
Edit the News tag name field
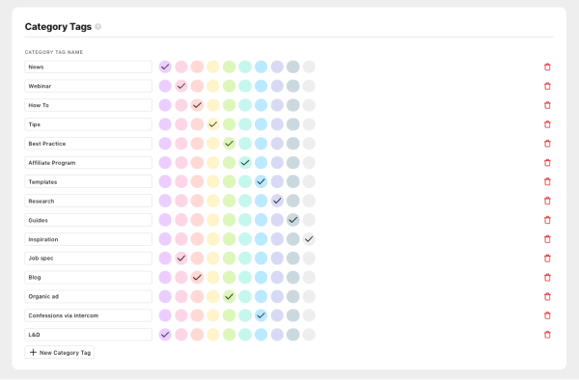[x=88, y=67]
